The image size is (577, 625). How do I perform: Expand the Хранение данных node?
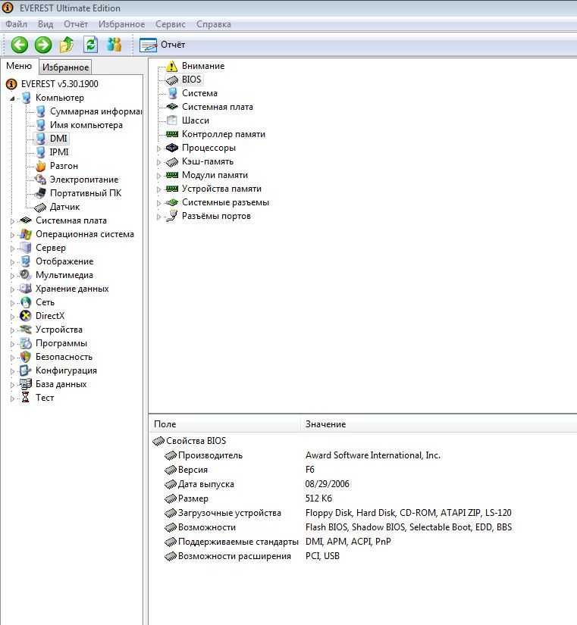pyautogui.click(x=12, y=289)
